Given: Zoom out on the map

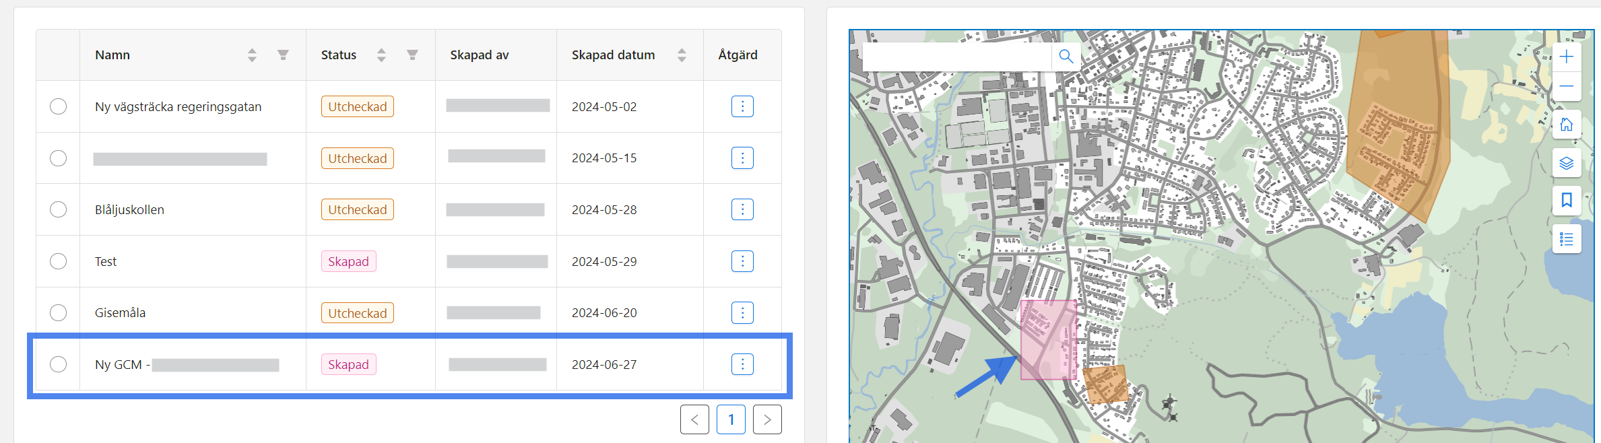Looking at the screenshot, I should click(1566, 86).
